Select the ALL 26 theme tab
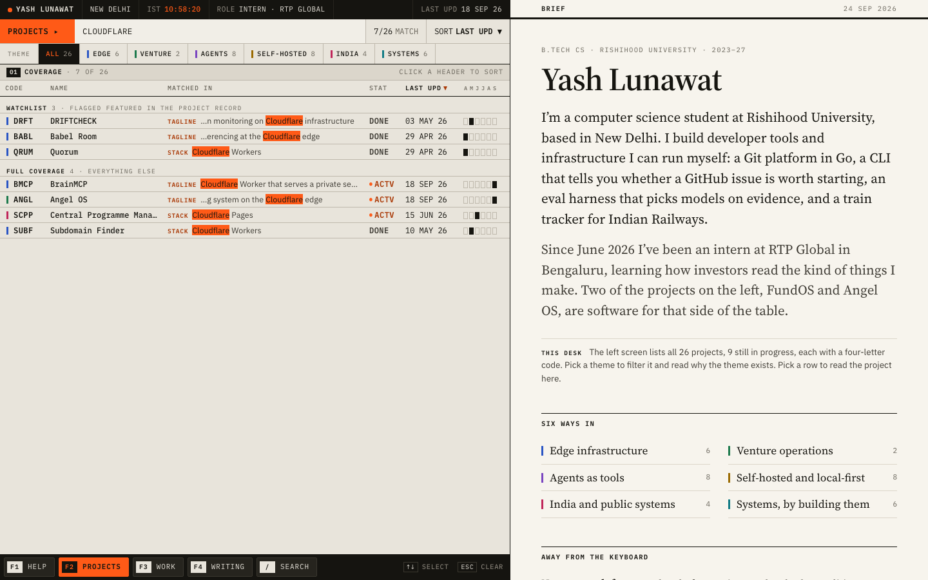Image resolution: width=928 pixels, height=580 pixels. (x=59, y=54)
